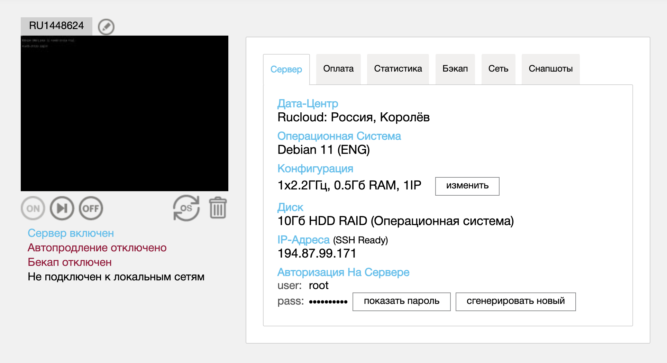Click the trash delete server icon
The image size is (667, 363).
(218, 208)
